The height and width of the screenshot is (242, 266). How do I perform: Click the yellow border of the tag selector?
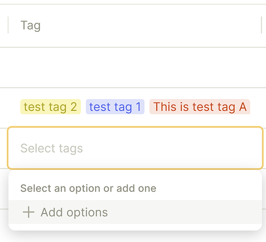135,127
